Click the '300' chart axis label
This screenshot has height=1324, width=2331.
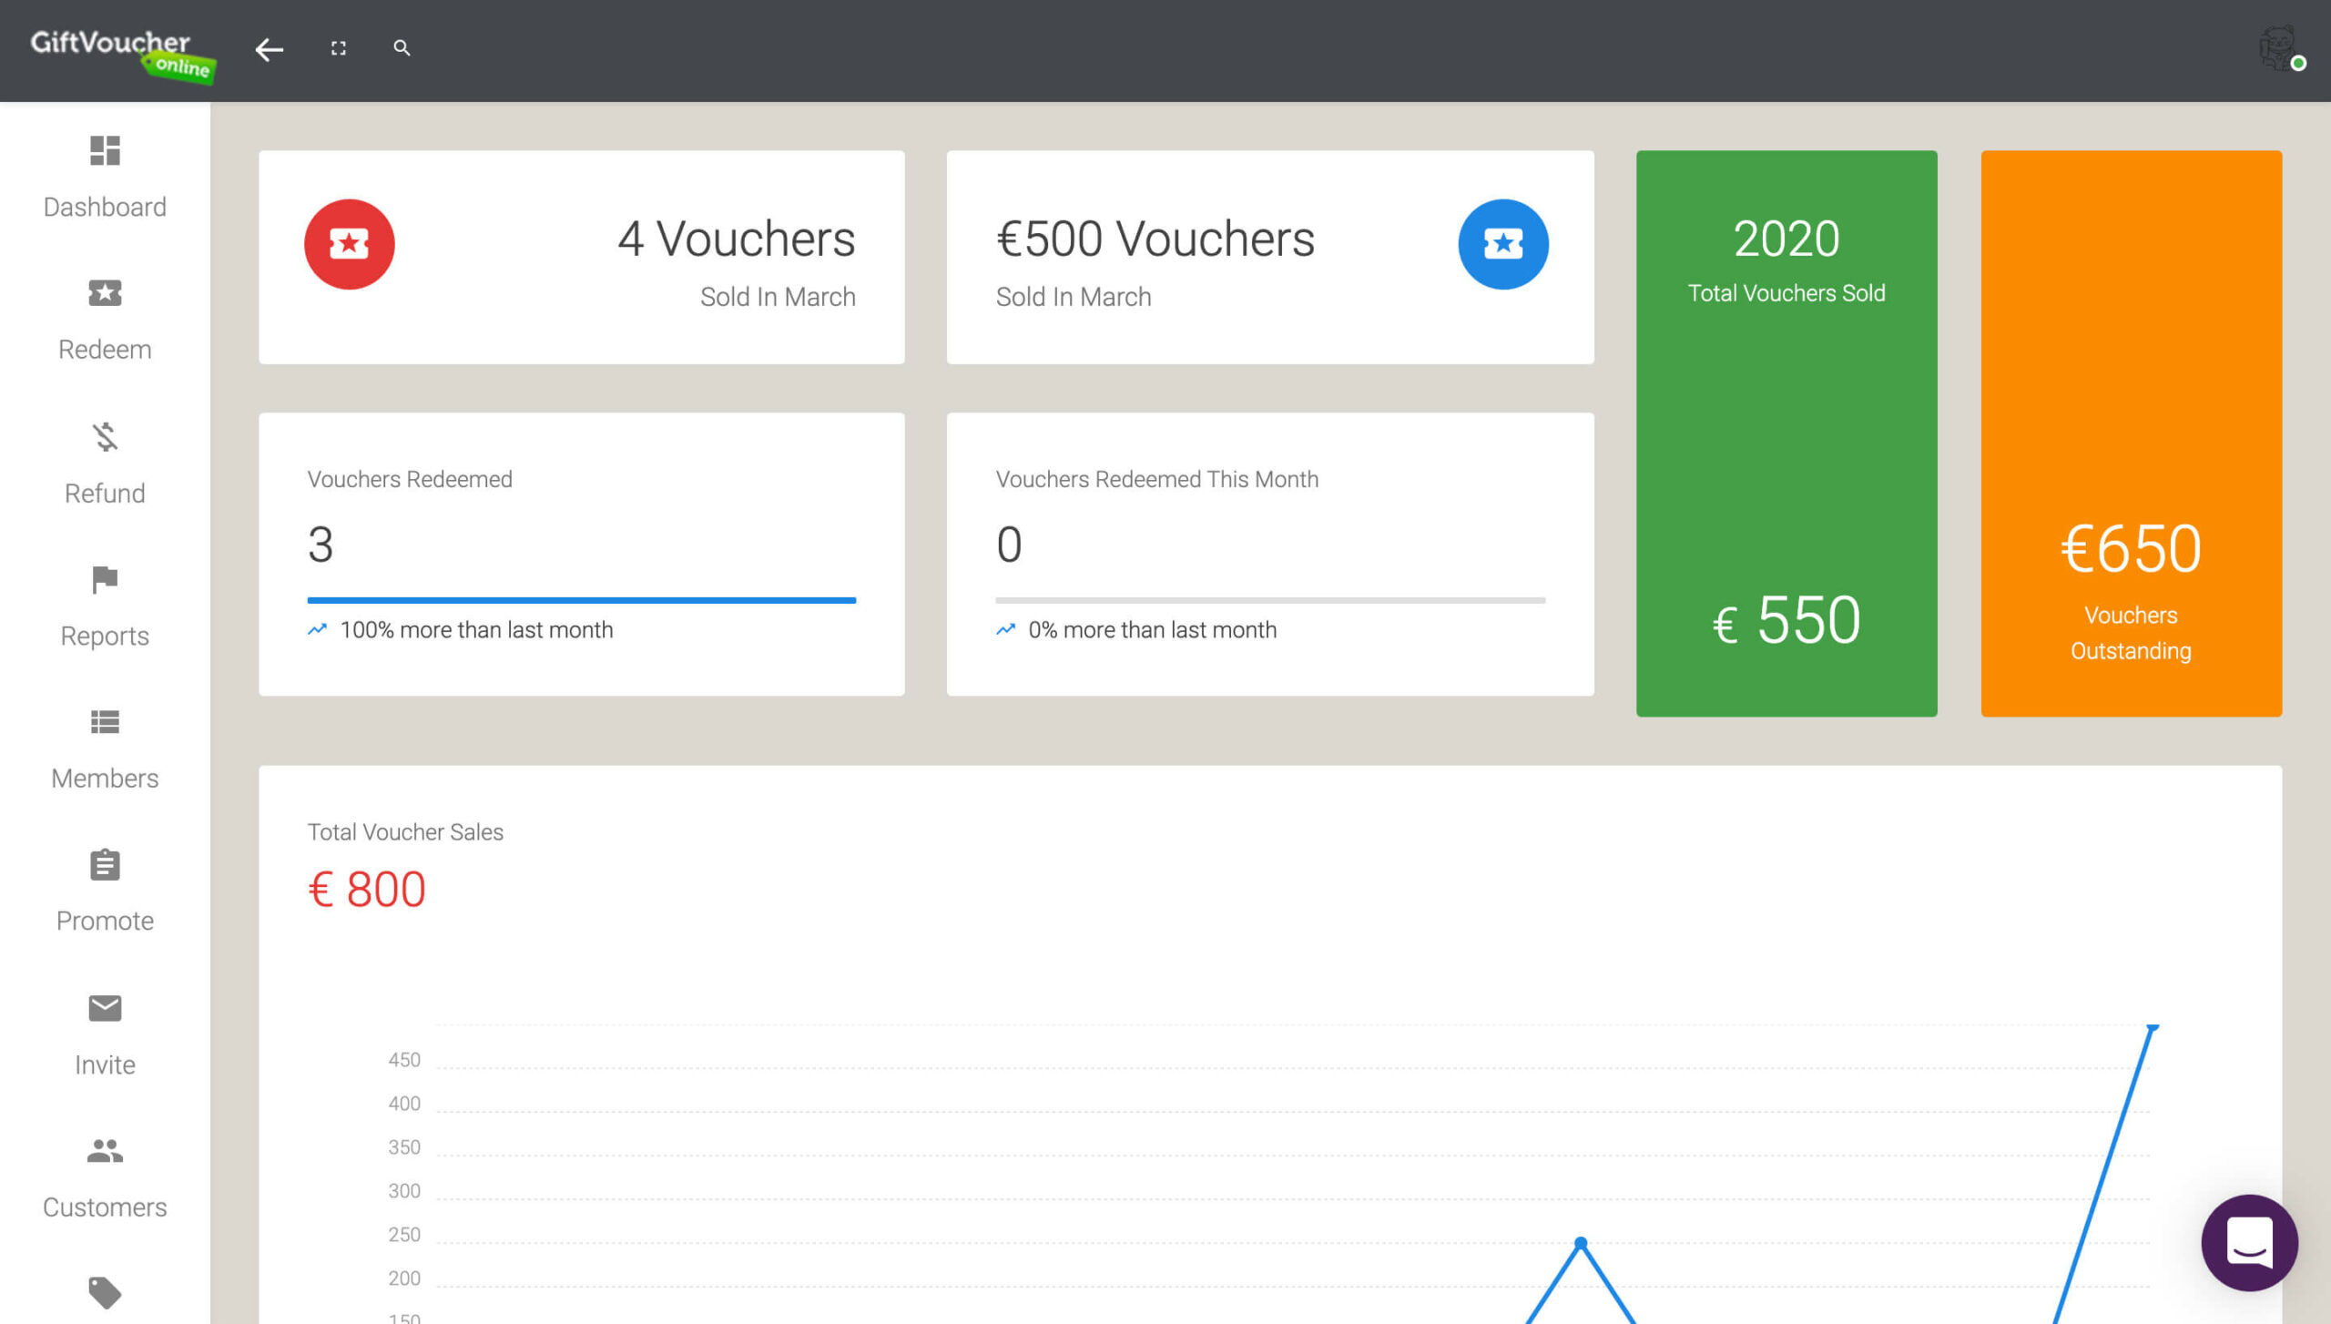coord(404,1191)
